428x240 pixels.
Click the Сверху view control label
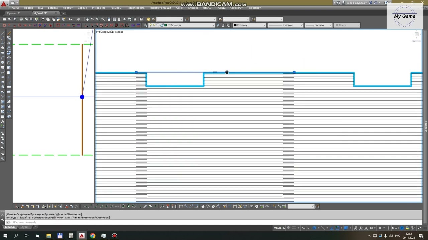click(x=105, y=32)
